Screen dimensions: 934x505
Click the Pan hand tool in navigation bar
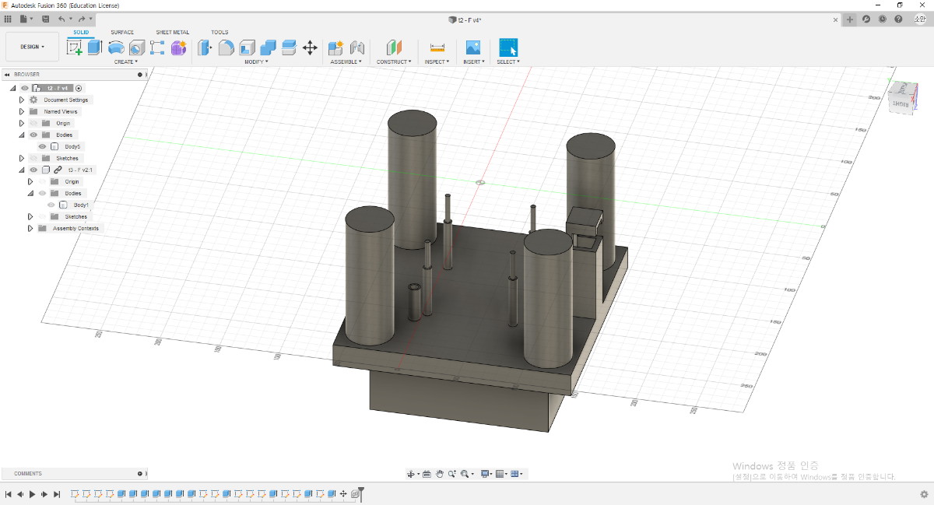coord(440,473)
